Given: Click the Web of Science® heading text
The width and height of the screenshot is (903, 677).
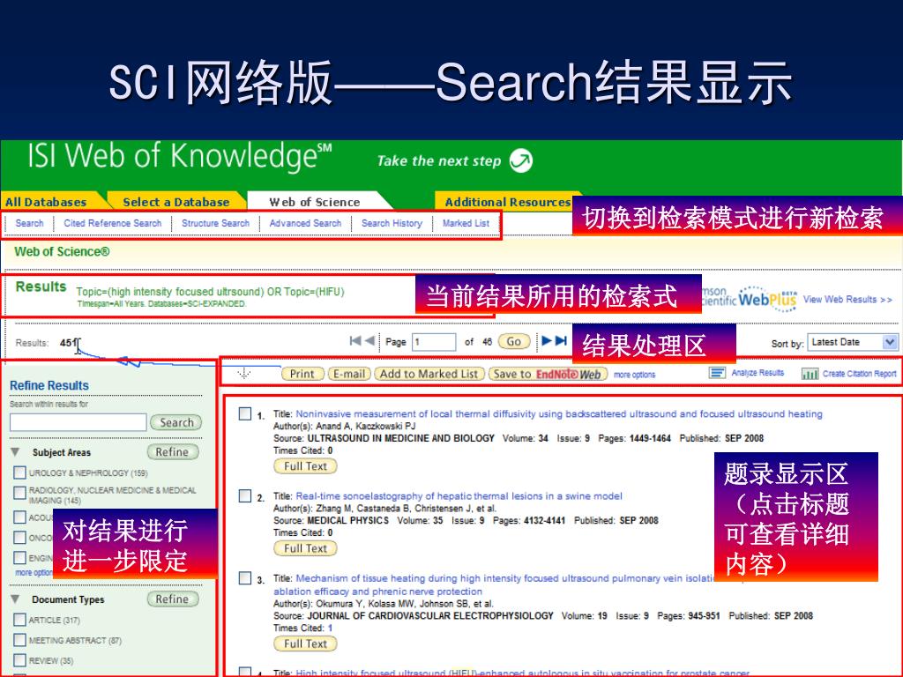Looking at the screenshot, I should tap(62, 251).
